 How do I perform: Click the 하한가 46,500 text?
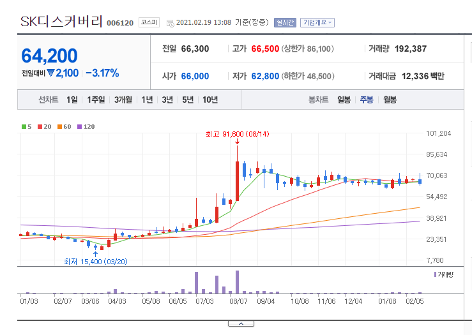pyautogui.click(x=308, y=76)
